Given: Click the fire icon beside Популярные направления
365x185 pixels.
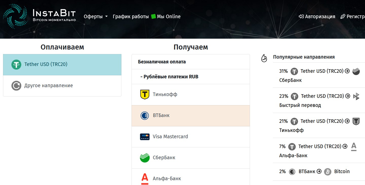Looking at the screenshot, I should 264,58.
